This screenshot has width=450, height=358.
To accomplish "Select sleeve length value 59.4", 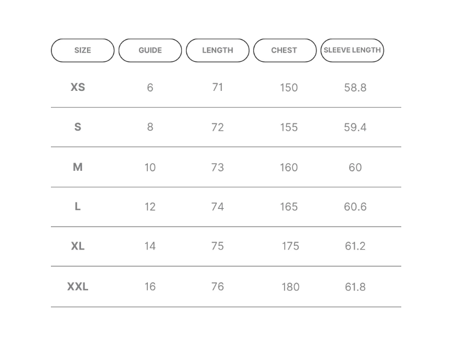I will 355,127.
